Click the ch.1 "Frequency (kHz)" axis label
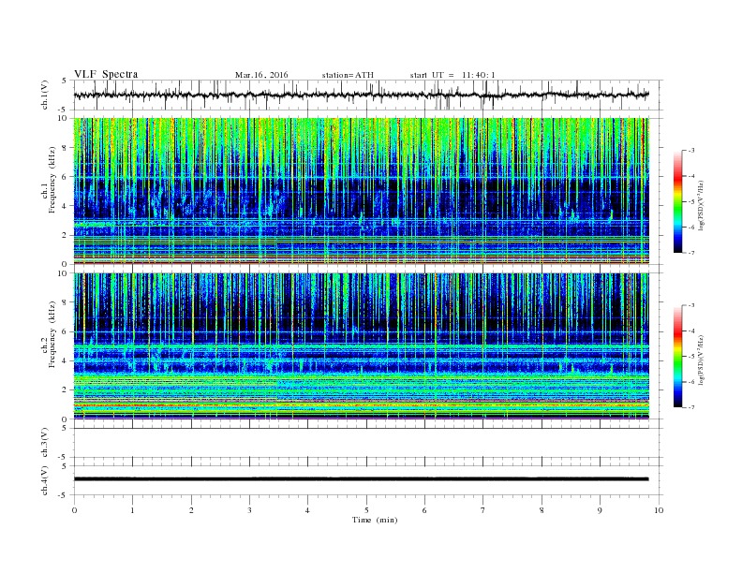Image resolution: width=742 pixels, height=573 pixels. (x=52, y=180)
